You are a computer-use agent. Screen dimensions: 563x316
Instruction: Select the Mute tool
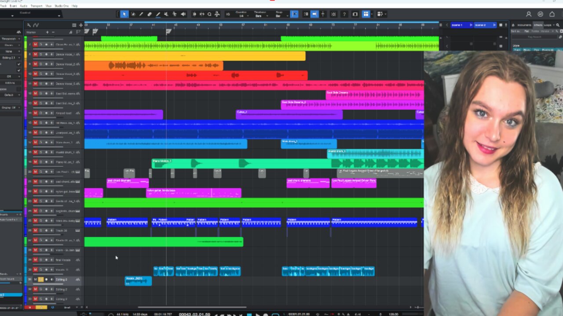pyautogui.click(x=166, y=14)
